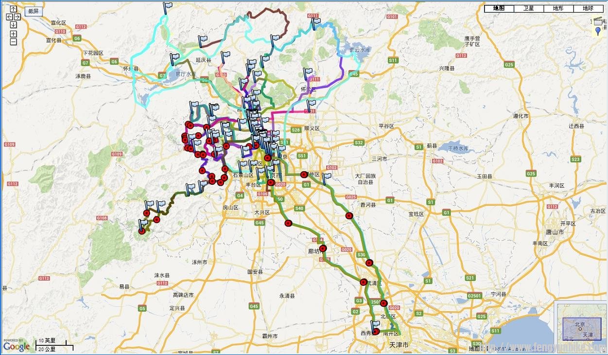Click the red waypoint dot near 廊坊

[x=323, y=248]
